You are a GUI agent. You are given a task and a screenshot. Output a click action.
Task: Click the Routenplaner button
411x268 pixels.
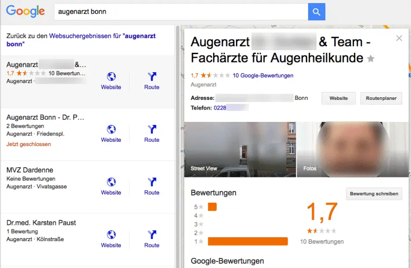click(381, 98)
